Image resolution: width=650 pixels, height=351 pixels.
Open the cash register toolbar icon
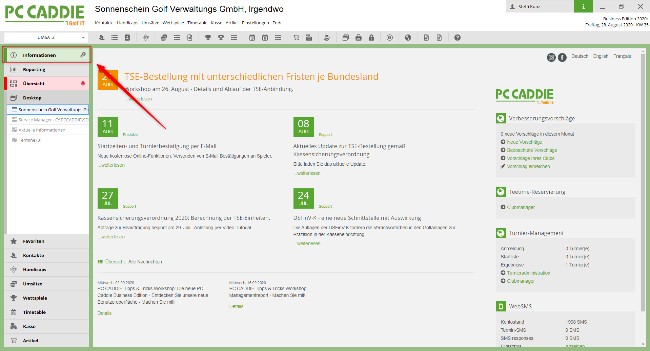click(309, 38)
